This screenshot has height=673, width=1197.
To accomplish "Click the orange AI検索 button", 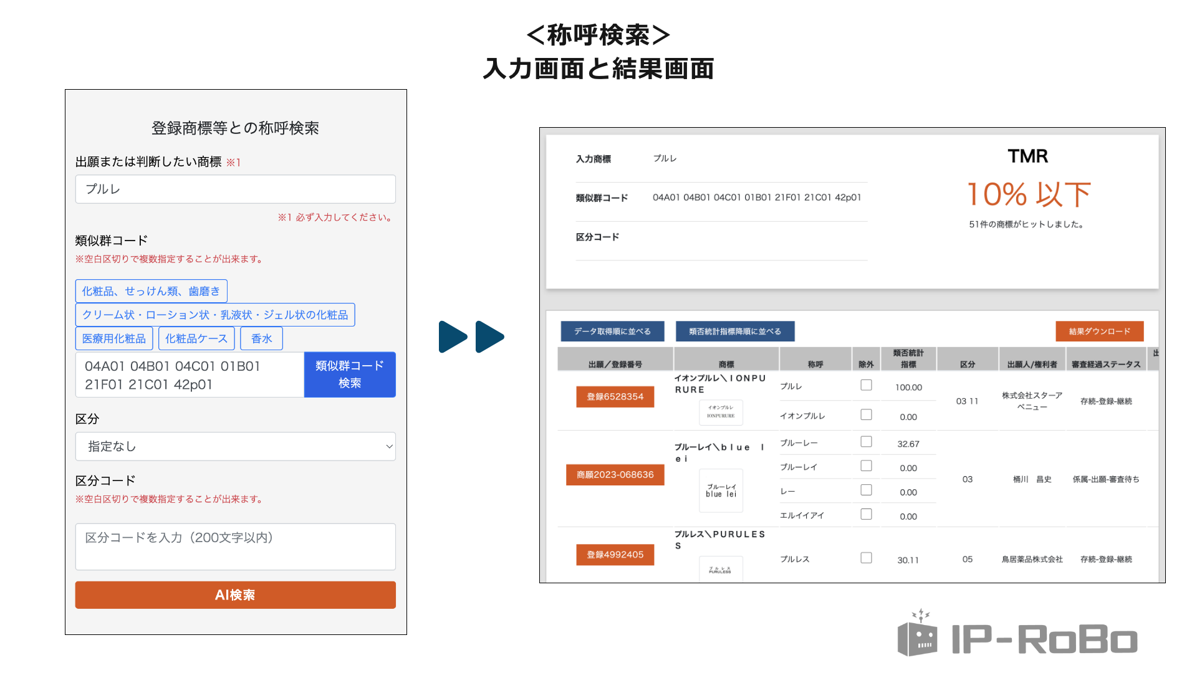I will tap(235, 595).
